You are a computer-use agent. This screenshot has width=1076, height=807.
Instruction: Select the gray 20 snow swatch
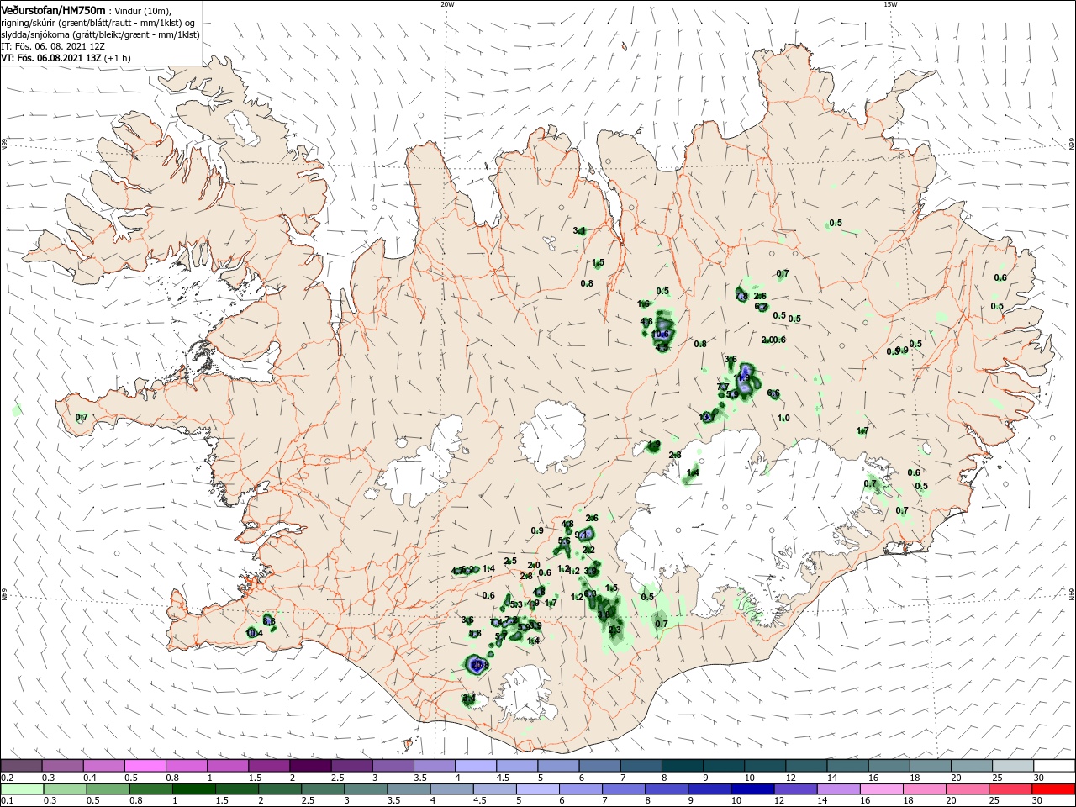pyautogui.click(x=972, y=765)
